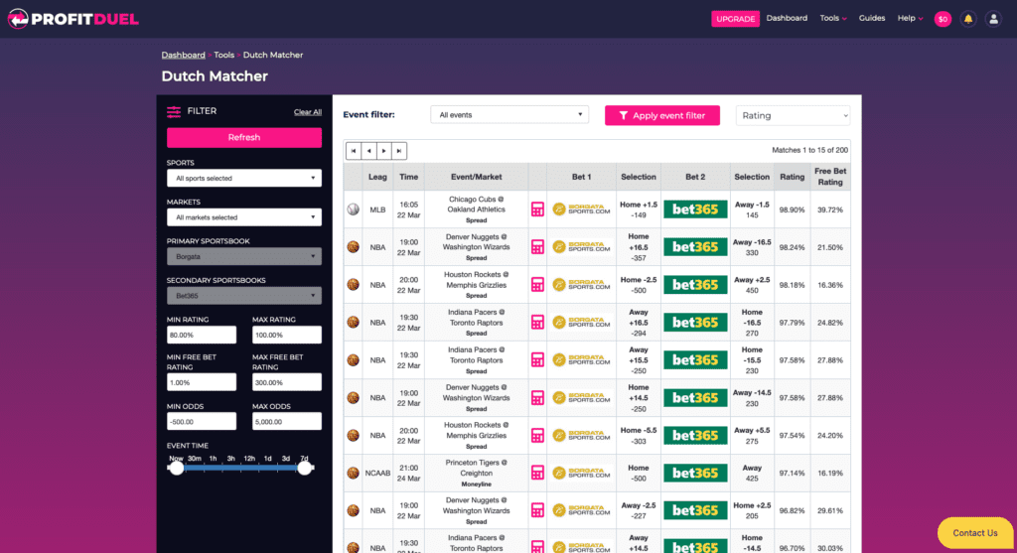This screenshot has width=1017, height=553.
Task: Click the Rating column header
Action: [792, 177]
